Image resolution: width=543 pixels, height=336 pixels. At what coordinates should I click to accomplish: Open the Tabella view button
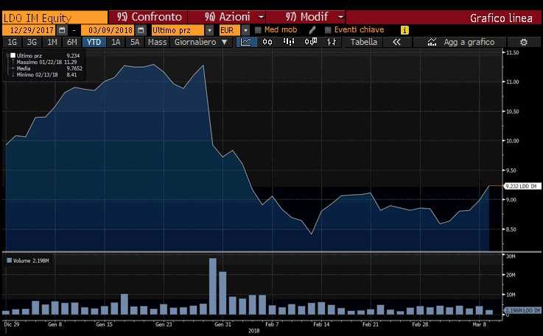364,42
